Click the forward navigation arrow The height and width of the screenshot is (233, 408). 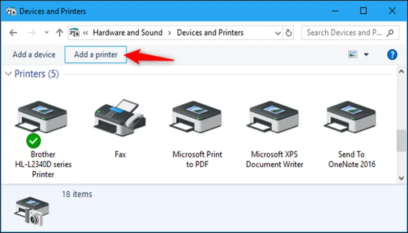tap(32, 33)
